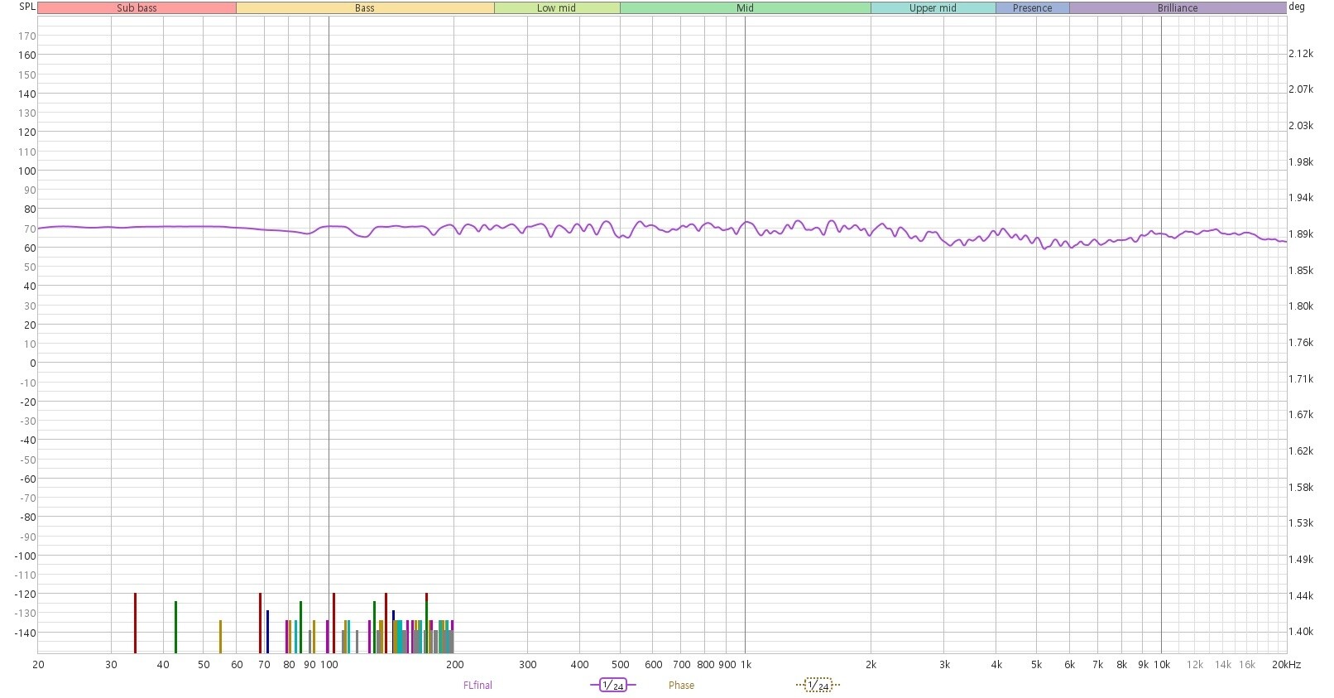Click the 1k frequency axis label
The height and width of the screenshot is (698, 1334).
tap(745, 664)
